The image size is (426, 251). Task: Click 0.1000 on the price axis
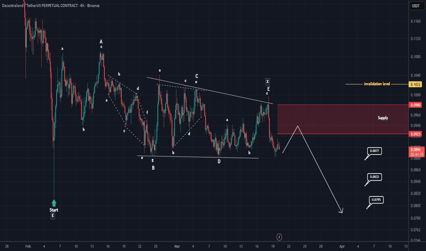pos(415,95)
